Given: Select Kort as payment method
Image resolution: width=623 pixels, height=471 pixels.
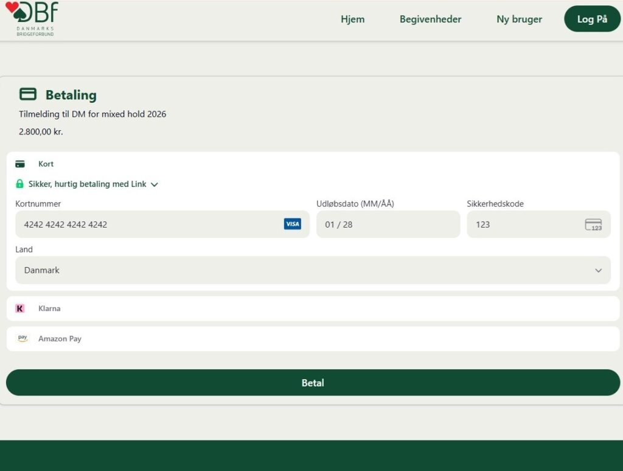Looking at the screenshot, I should coord(46,164).
